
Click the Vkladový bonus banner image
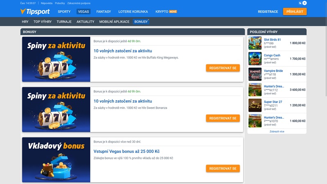tap(56, 160)
